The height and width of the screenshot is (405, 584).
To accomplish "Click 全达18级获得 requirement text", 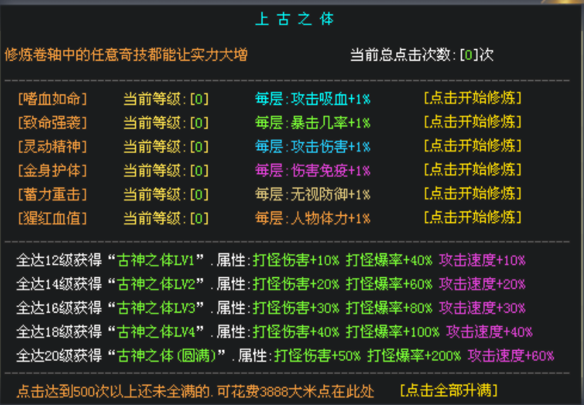I will tap(59, 332).
